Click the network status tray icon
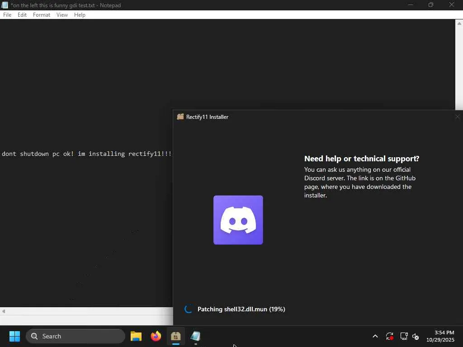The image size is (463, 347). pos(404,336)
